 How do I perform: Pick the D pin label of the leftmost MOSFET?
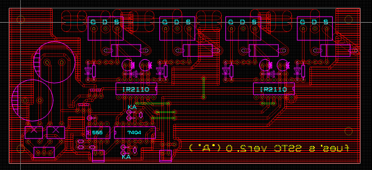coord(105,22)
